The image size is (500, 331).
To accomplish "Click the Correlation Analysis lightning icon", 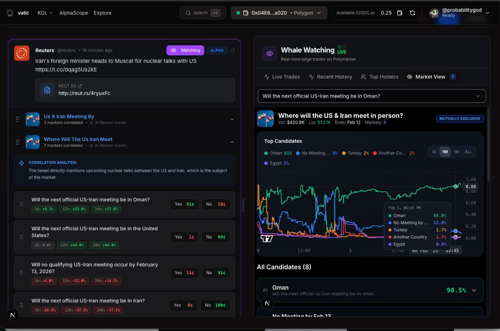I will pyautogui.click(x=22, y=163).
